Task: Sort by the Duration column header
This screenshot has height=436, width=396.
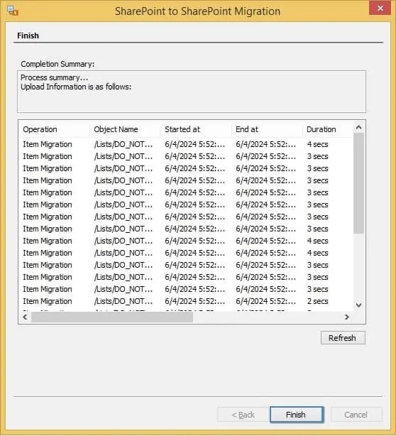Action: (x=328, y=129)
